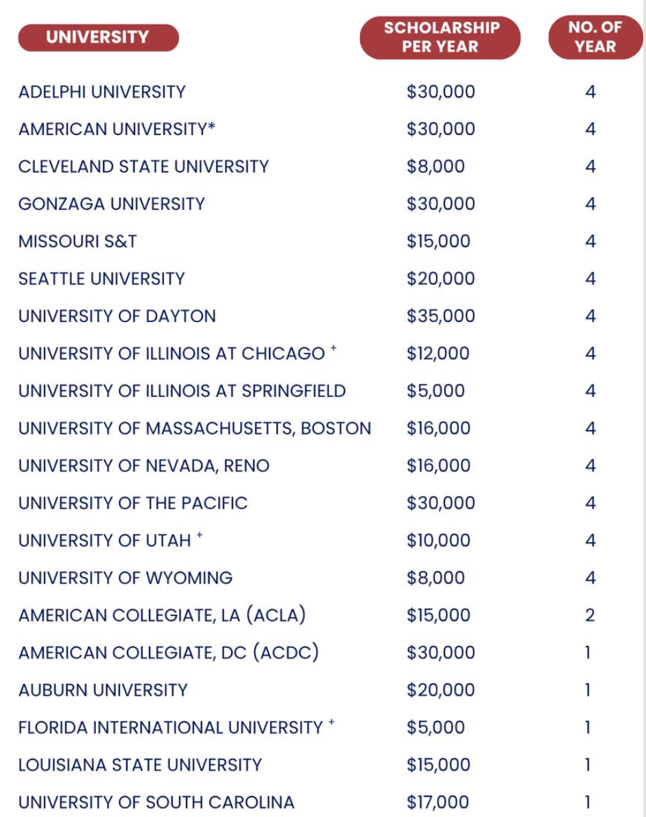646x817 pixels.
Task: Click American University* entry
Action: [x=117, y=130]
